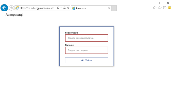Focus the Пароль password field
This screenshot has height=95, width=173.
86,50
